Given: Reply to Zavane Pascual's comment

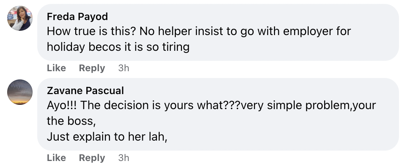Looking at the screenshot, I should (x=92, y=158).
